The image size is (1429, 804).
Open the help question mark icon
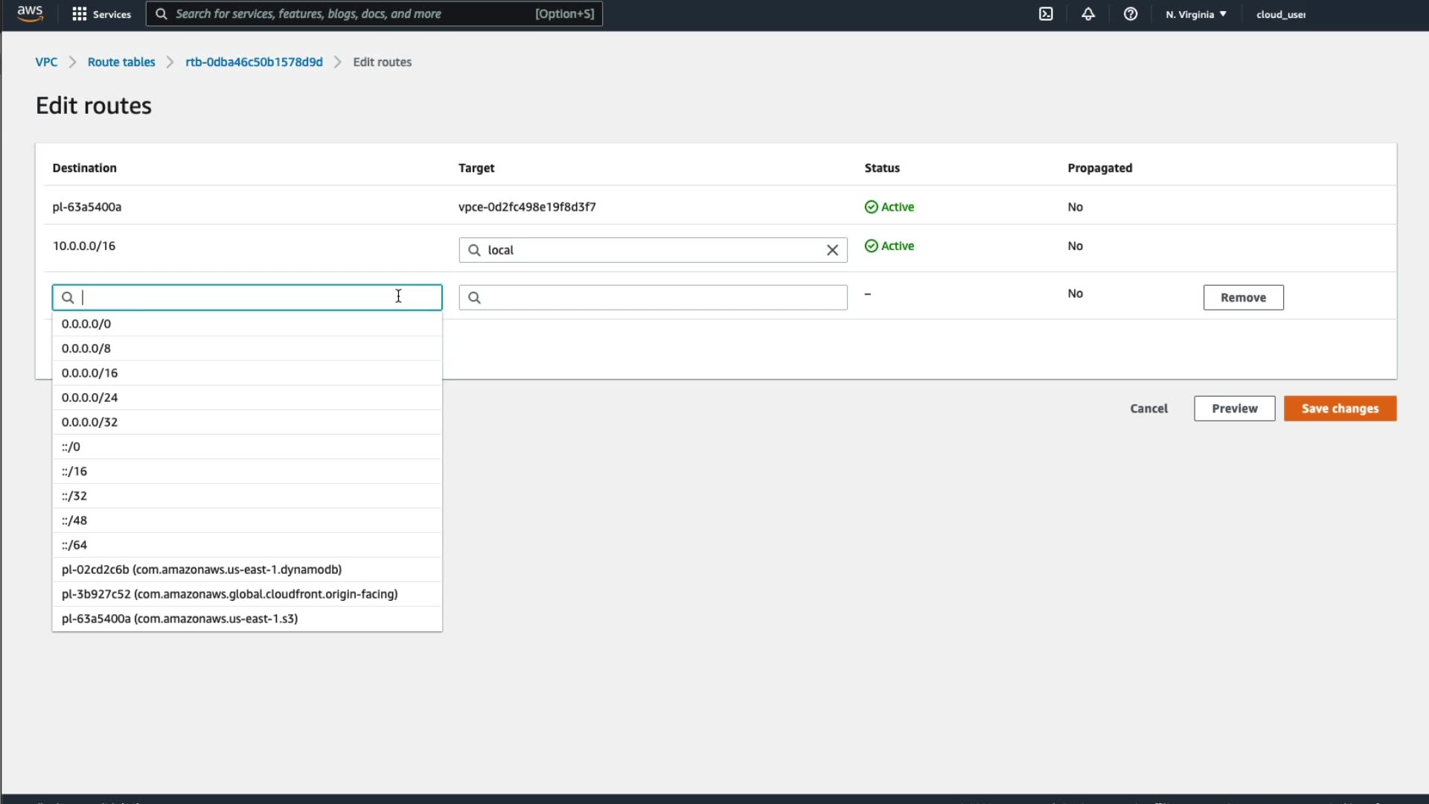point(1131,14)
